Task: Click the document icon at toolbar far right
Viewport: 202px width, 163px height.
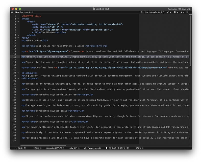Action: click(187, 12)
